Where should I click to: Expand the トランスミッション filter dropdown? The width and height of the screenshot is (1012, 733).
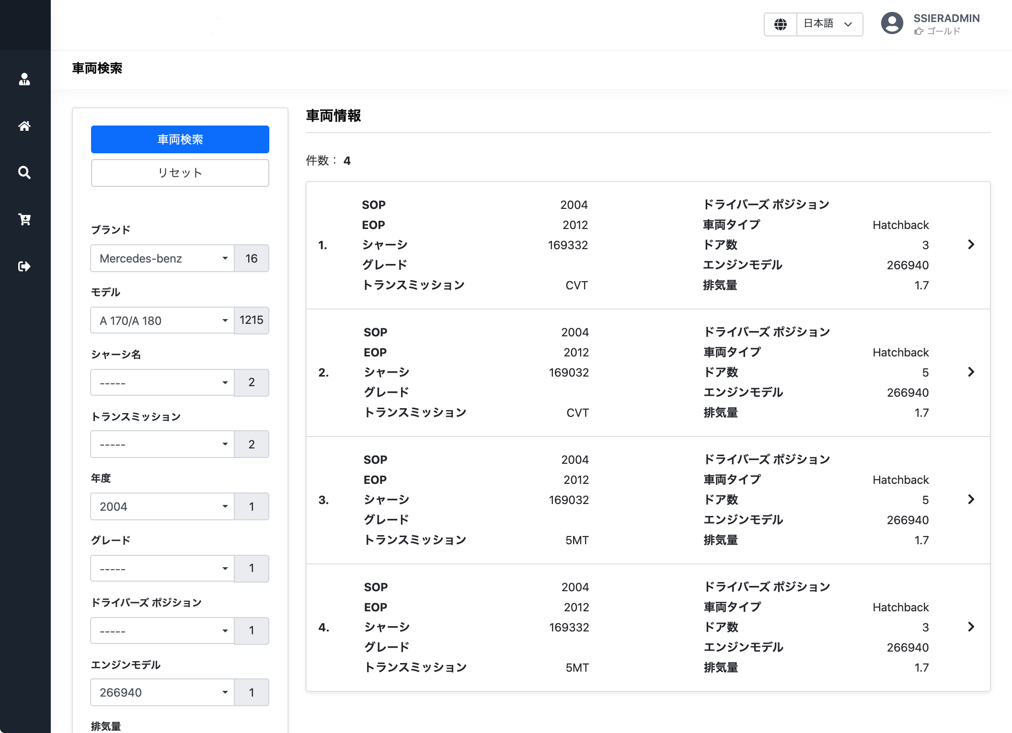162,444
